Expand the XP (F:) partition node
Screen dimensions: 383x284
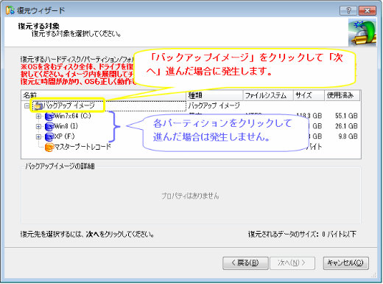point(38,136)
